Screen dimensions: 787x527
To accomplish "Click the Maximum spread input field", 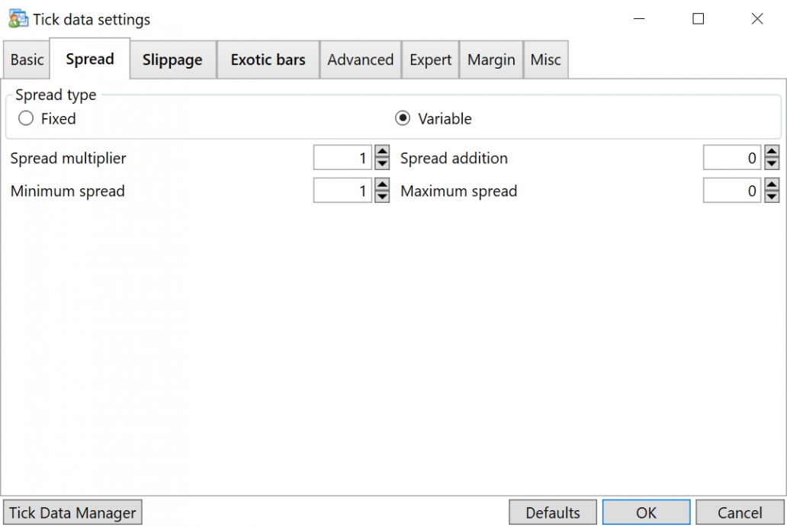I will (x=732, y=190).
